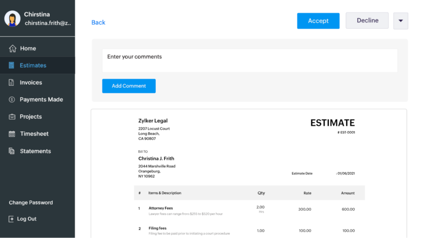Image resolution: width=424 pixels, height=238 pixels.
Task: Go Back using the link
Action: pyautogui.click(x=98, y=22)
